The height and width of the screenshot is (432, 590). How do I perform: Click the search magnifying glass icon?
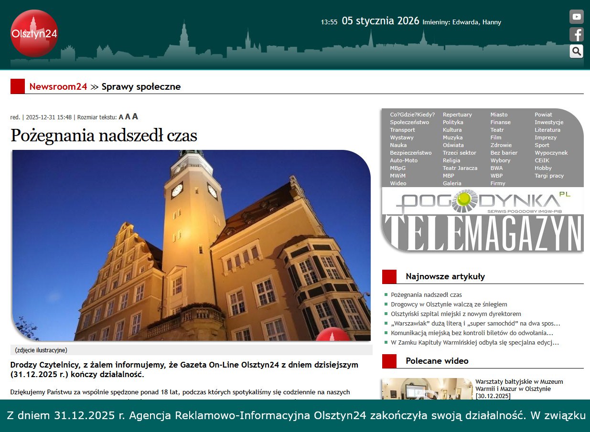[x=576, y=51]
